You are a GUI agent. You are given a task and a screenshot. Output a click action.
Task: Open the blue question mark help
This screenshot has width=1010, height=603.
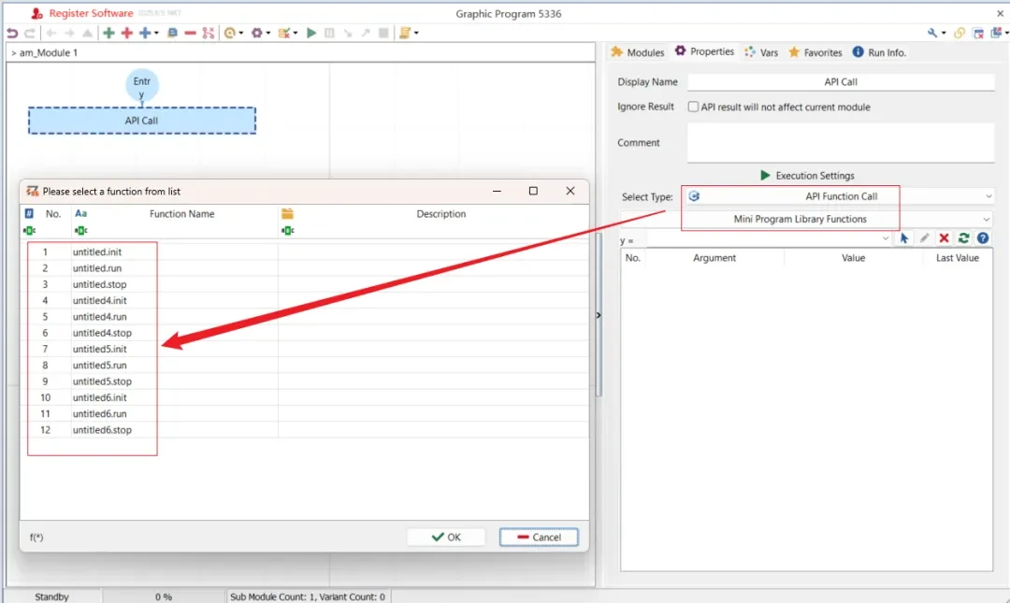tap(983, 238)
